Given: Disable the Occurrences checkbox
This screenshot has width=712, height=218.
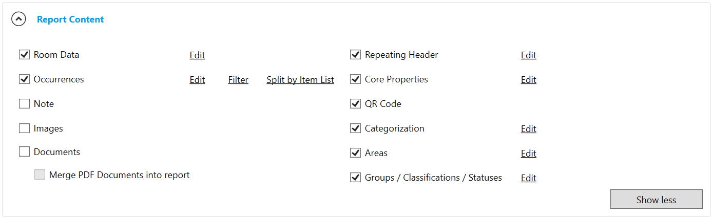Looking at the screenshot, I should 24,79.
